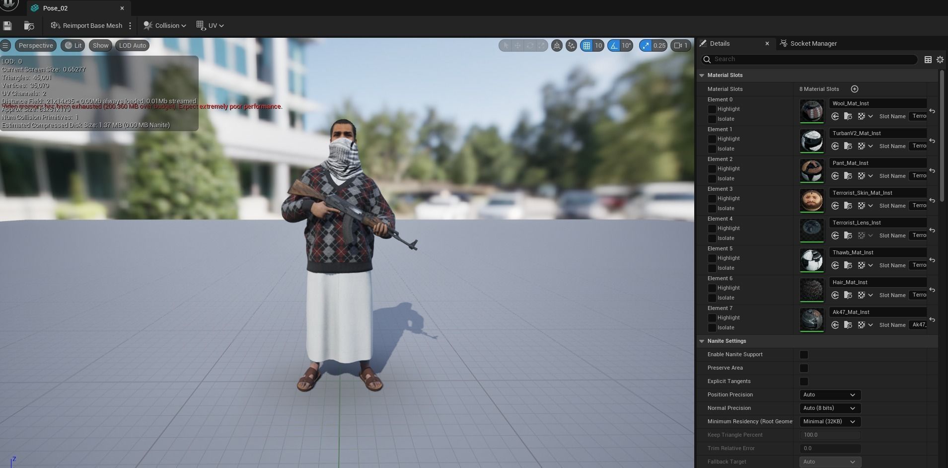Reset Element 3 material to default
This screenshot has width=948, height=468.
932,200
